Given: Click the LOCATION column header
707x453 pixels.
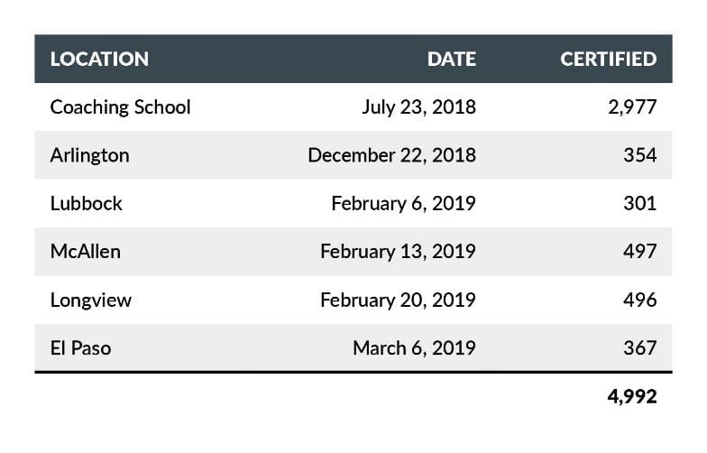Looking at the screenshot, I should pos(99,60).
